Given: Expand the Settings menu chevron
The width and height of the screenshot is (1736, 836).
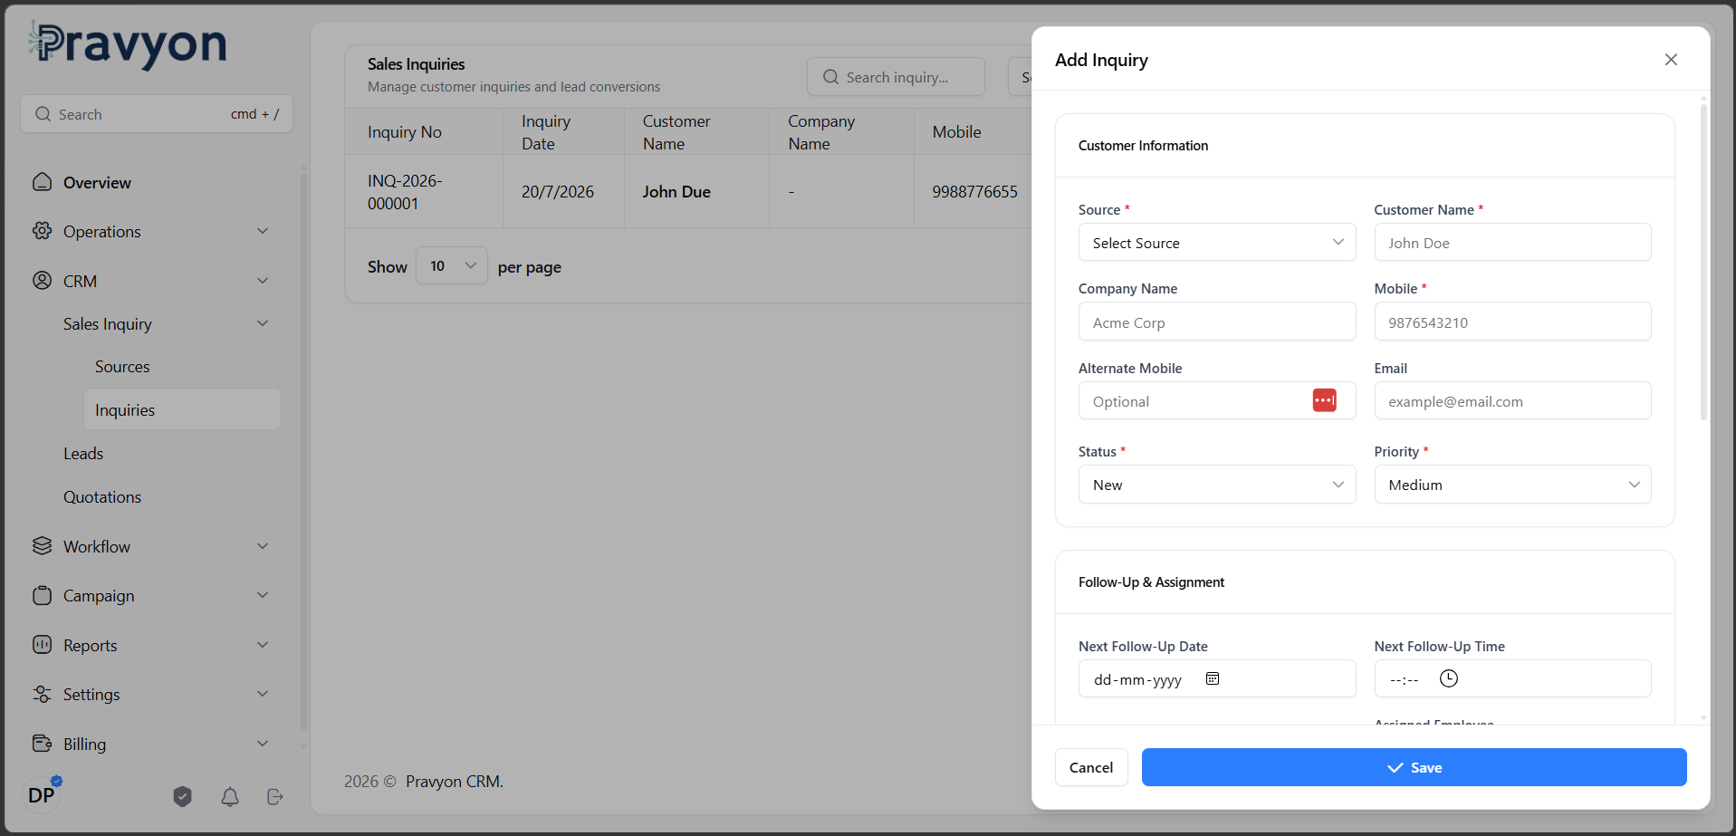Looking at the screenshot, I should coord(263,694).
